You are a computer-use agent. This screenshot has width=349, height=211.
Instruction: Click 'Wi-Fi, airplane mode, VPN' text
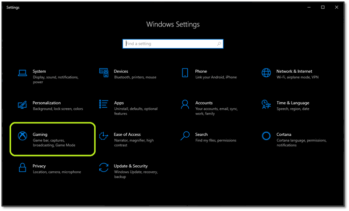[x=298, y=77]
